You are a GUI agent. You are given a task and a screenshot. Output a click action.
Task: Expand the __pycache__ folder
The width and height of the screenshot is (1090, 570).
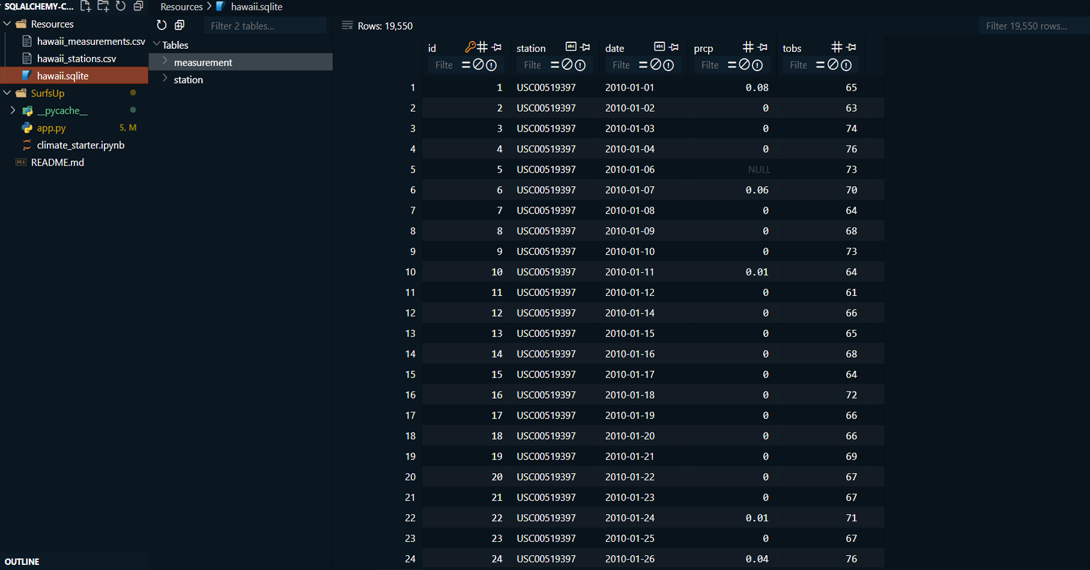13,110
